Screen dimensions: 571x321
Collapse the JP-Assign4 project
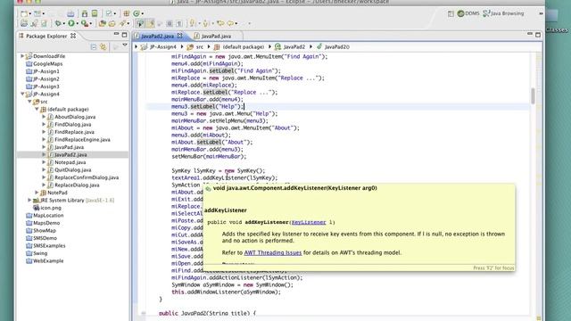pyautogui.click(x=22, y=94)
